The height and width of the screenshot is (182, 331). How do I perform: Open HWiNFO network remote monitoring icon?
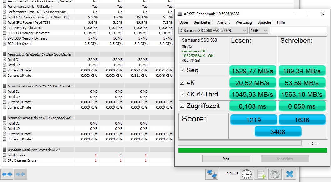(212, 174)
